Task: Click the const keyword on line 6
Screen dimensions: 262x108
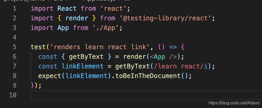Action: point(48,57)
